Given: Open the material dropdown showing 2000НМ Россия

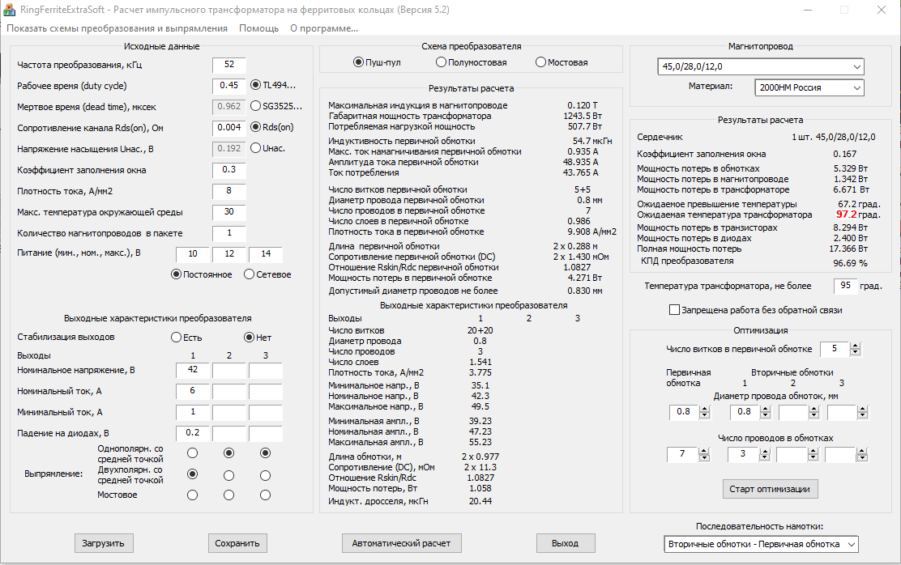Looking at the screenshot, I should 809,87.
